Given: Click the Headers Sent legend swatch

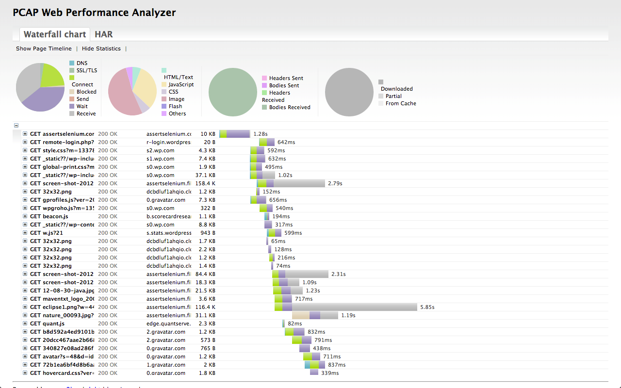Looking at the screenshot, I should pyautogui.click(x=264, y=78).
